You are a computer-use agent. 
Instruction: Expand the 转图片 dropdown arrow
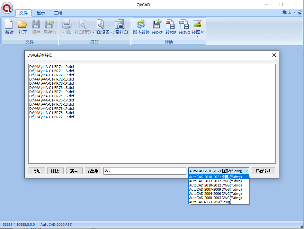pos(198,36)
